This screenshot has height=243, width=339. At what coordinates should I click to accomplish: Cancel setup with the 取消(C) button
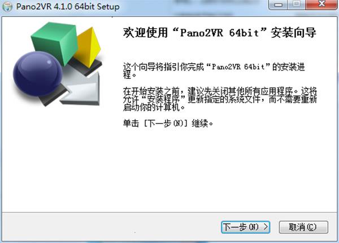point(303,227)
